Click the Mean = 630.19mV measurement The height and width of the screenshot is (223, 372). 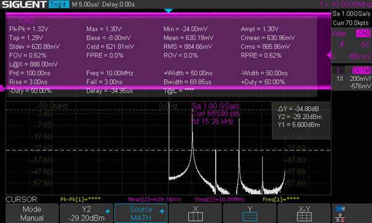[x=188, y=38]
